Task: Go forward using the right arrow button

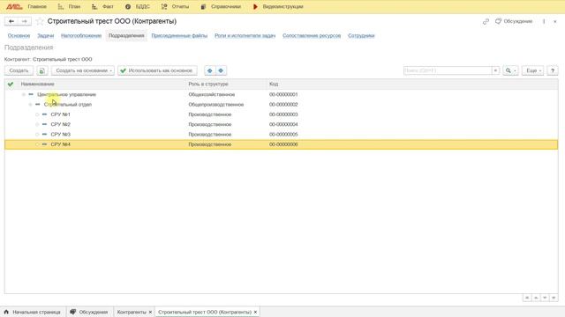Action: point(25,21)
